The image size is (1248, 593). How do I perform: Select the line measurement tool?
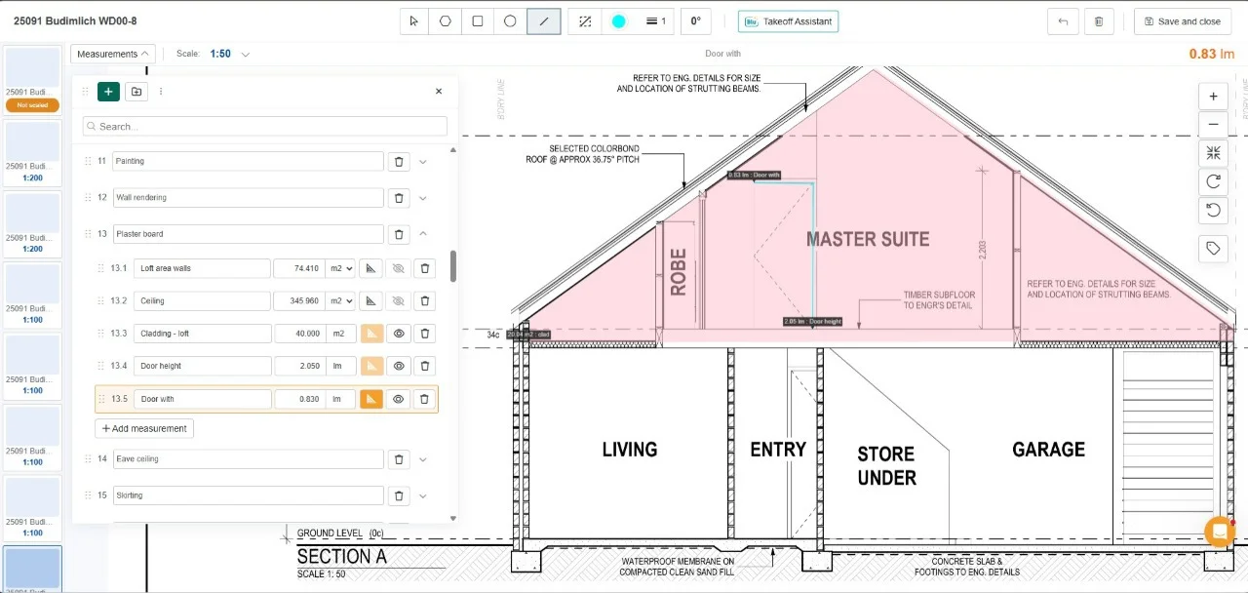(544, 21)
